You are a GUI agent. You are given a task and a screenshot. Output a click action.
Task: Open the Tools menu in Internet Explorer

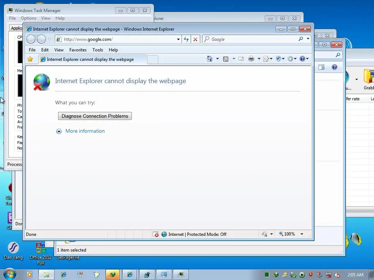(98, 50)
